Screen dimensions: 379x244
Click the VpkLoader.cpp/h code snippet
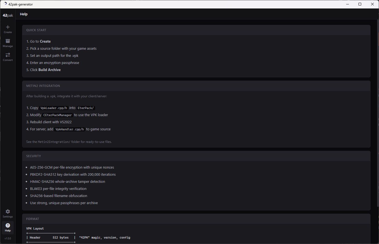click(x=54, y=108)
